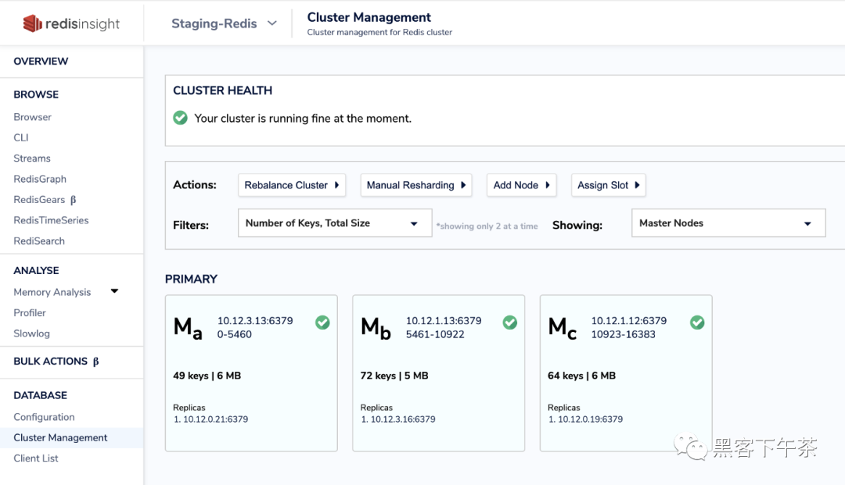Click the Mb node label icon
The width and height of the screenshot is (845, 485).
coord(376,328)
